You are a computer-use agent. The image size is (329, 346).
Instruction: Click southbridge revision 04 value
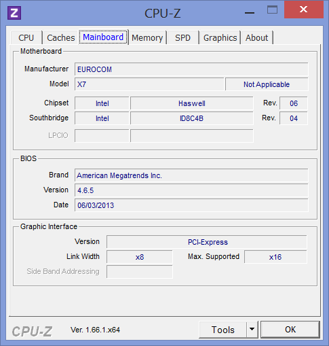pos(294,118)
